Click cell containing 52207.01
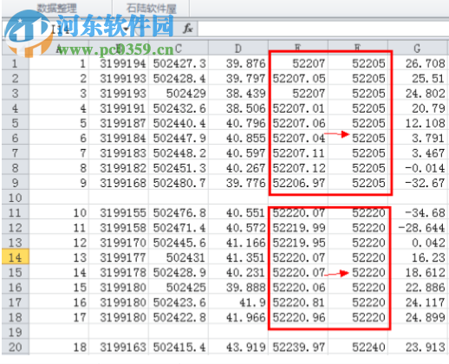The height and width of the screenshot is (364, 449). point(298,108)
